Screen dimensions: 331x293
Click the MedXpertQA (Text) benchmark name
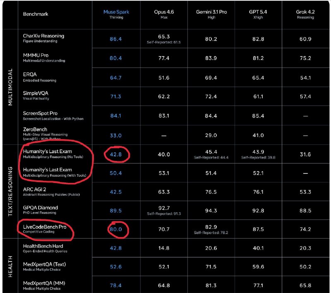[x=44, y=264]
